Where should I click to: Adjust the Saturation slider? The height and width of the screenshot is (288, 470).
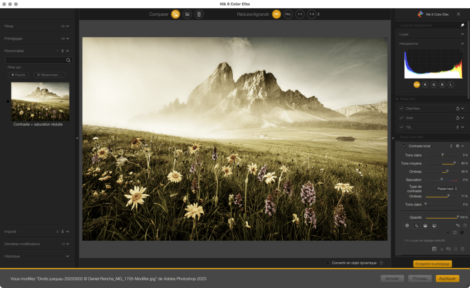point(442,180)
